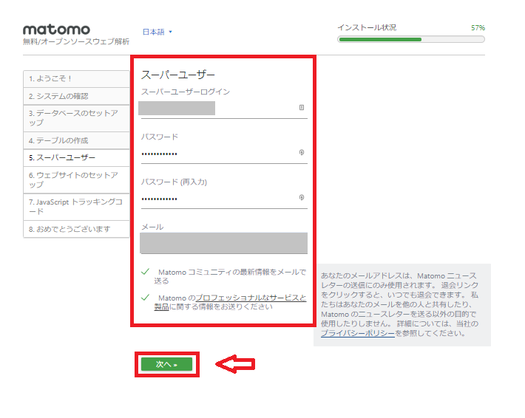Select step 6. ウェブサイトのセットアップ

[76, 180]
